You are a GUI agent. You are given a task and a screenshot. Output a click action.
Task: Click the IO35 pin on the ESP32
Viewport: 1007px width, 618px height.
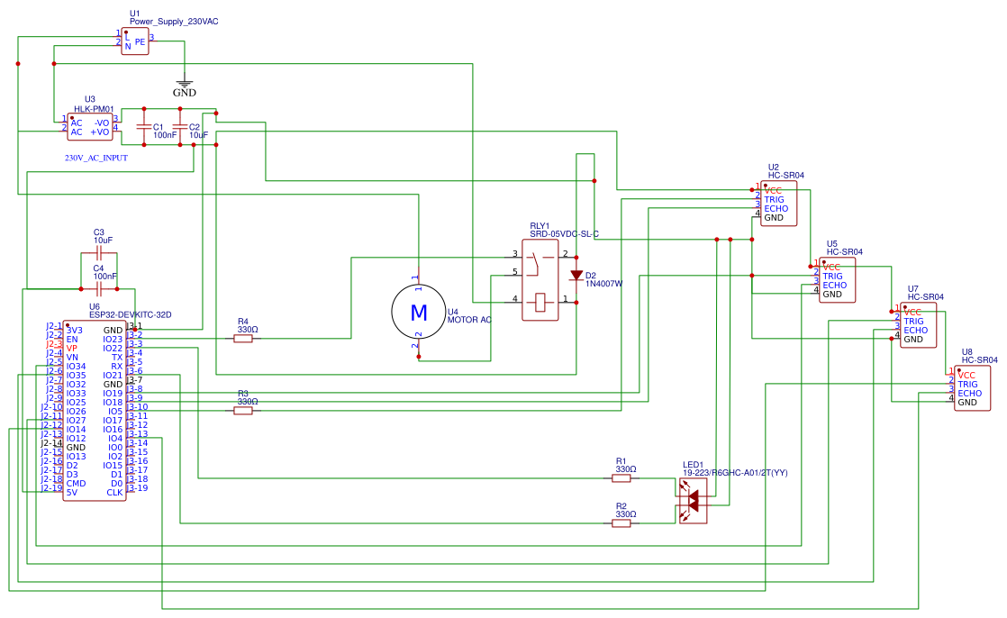tap(76, 375)
